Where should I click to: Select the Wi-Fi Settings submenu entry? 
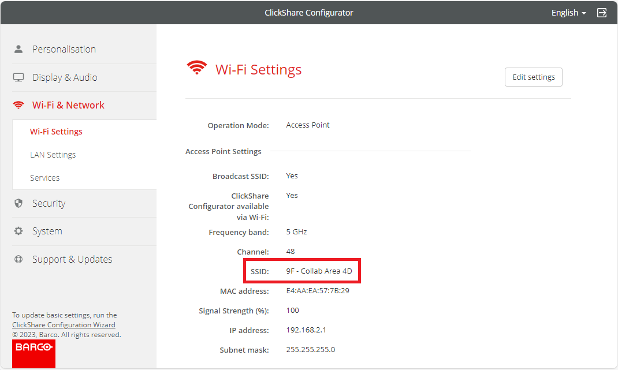[x=56, y=131]
